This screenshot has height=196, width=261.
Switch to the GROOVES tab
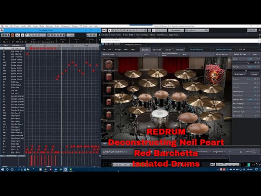157,50
